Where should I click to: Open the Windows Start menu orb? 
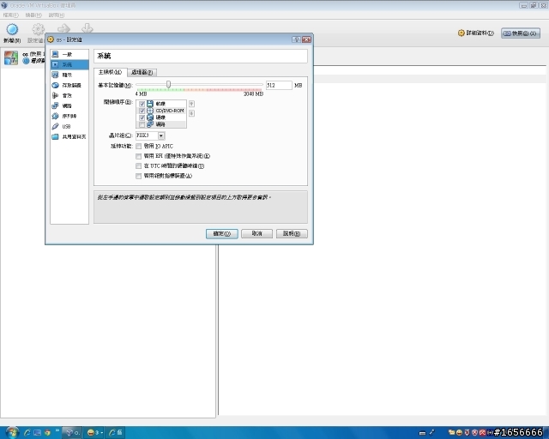[x=12, y=433]
